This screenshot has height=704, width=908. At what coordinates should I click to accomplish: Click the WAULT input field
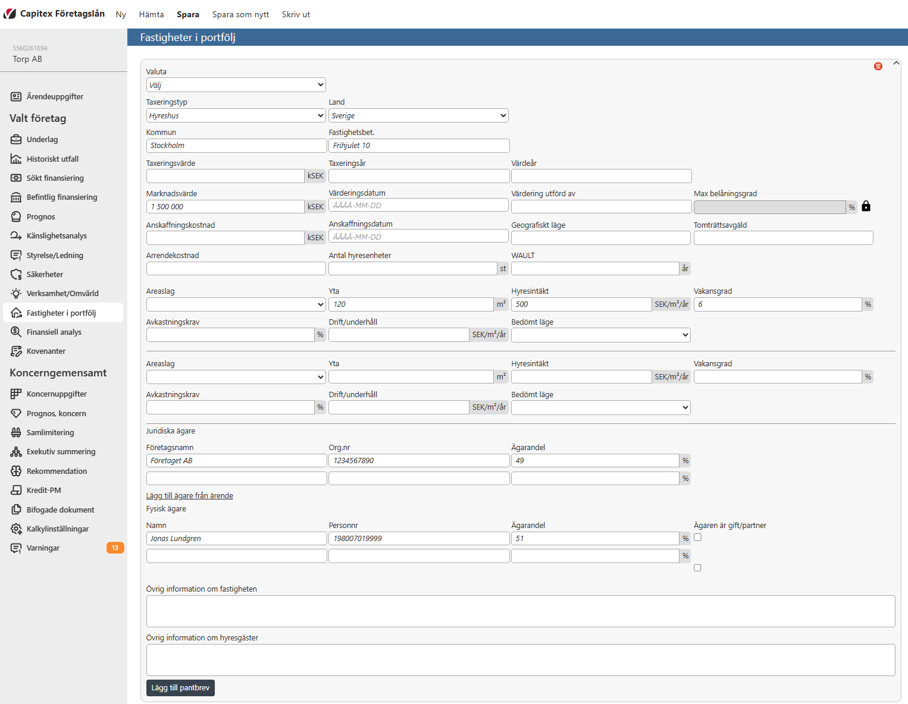(x=595, y=268)
